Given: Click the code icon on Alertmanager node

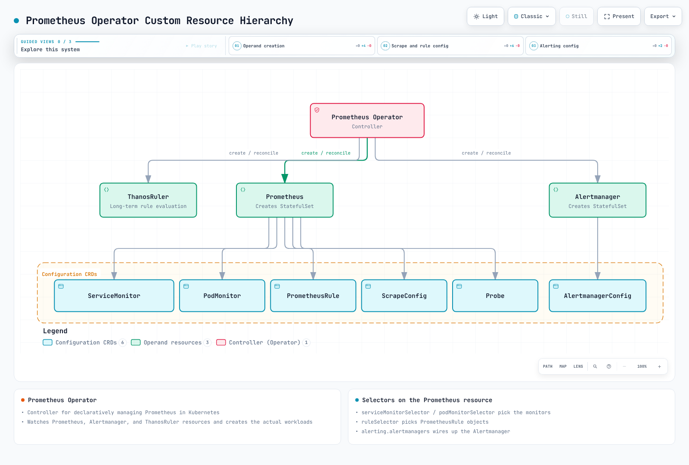Looking at the screenshot, I should pyautogui.click(x=556, y=190).
